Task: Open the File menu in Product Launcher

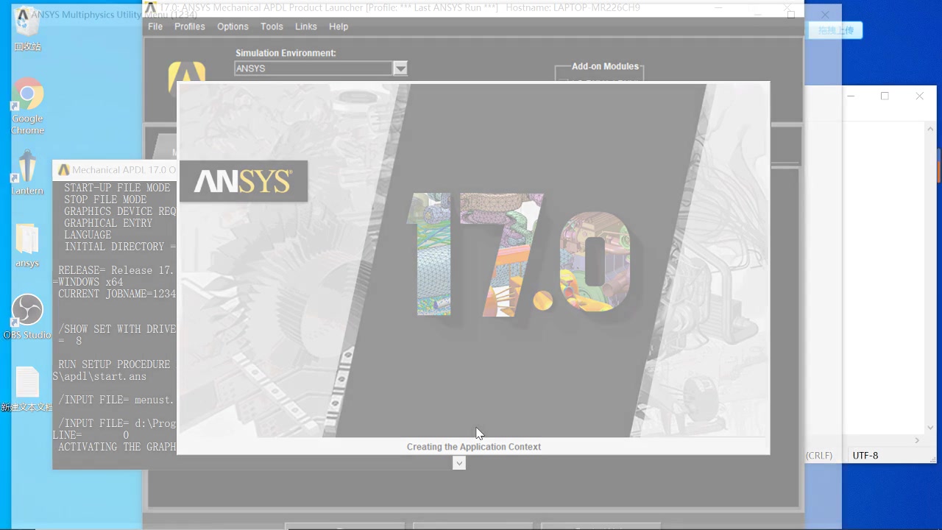Action: [x=155, y=26]
